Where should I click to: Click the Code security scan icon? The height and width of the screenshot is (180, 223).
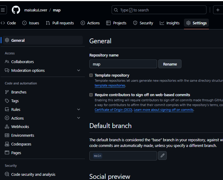pyautogui.click(x=7, y=174)
